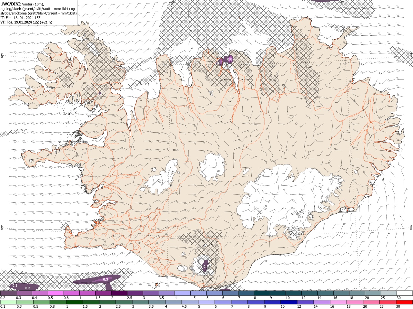Click the lower legend swatch starting at 3.5
This screenshot has width=413, height=309.
pos(157,302)
